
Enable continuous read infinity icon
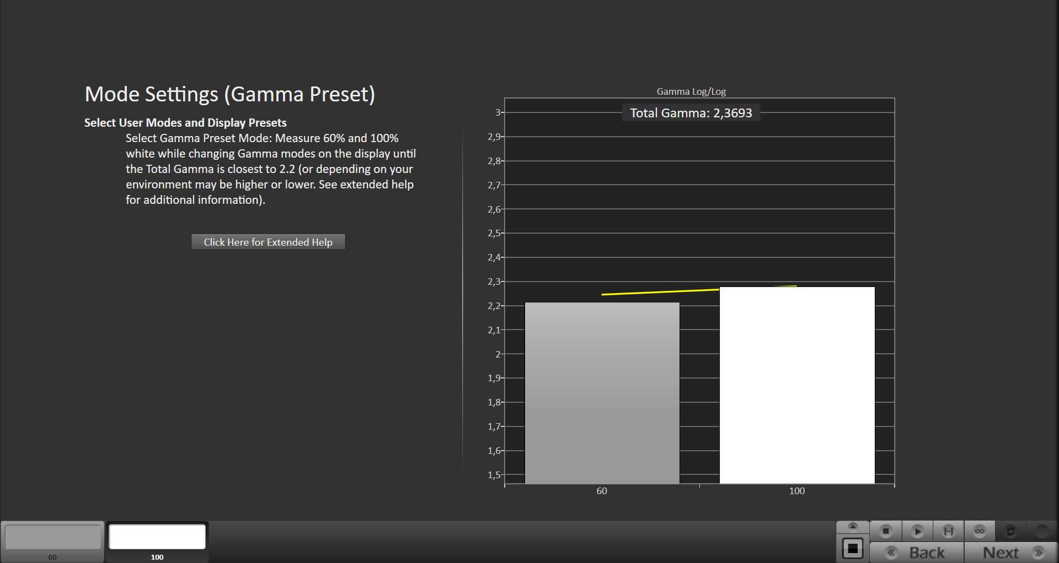click(980, 531)
